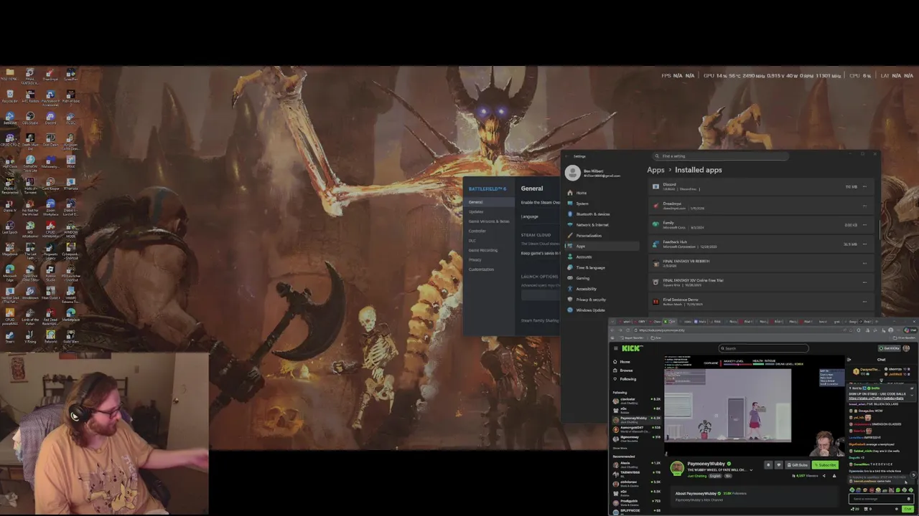Open more options for Final Sentence Demo
This screenshot has width=919, height=516.
click(x=864, y=302)
